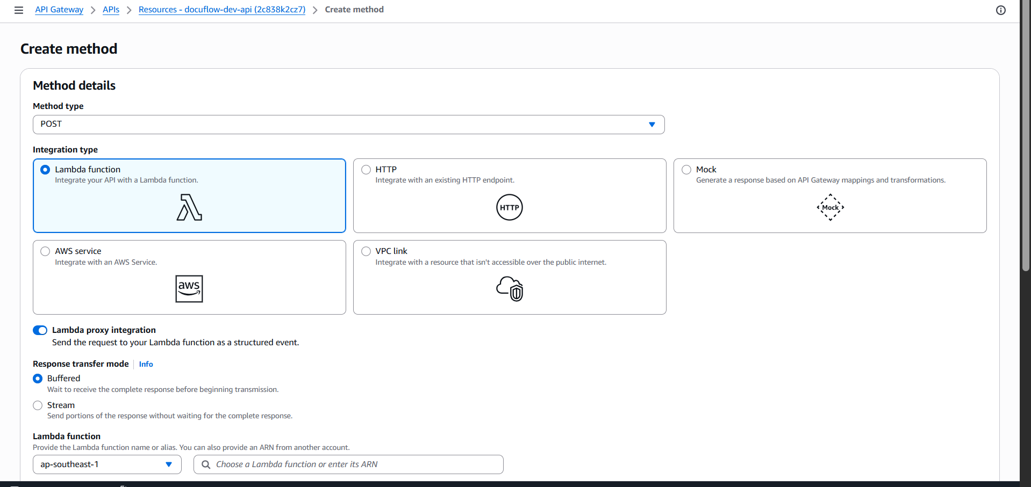Click the VPC link cloud shield icon
This screenshot has width=1031, height=487.
tap(510, 289)
